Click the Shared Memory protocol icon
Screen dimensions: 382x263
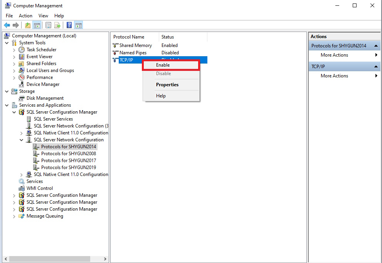click(116, 45)
